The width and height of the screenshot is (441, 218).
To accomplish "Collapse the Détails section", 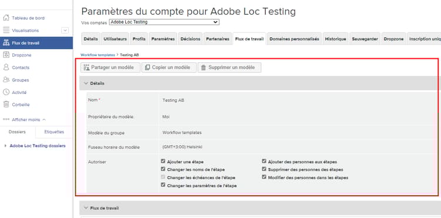I will pyautogui.click(x=86, y=83).
